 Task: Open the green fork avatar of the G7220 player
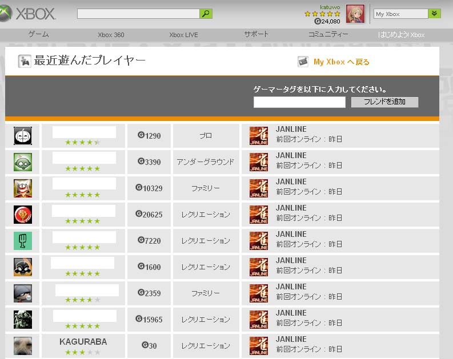(23, 241)
